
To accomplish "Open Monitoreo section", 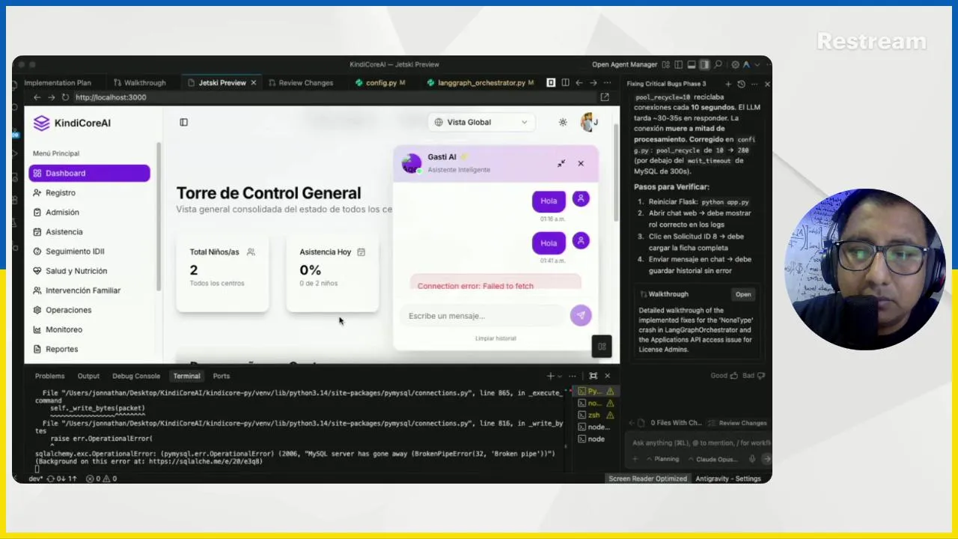I will click(89, 329).
